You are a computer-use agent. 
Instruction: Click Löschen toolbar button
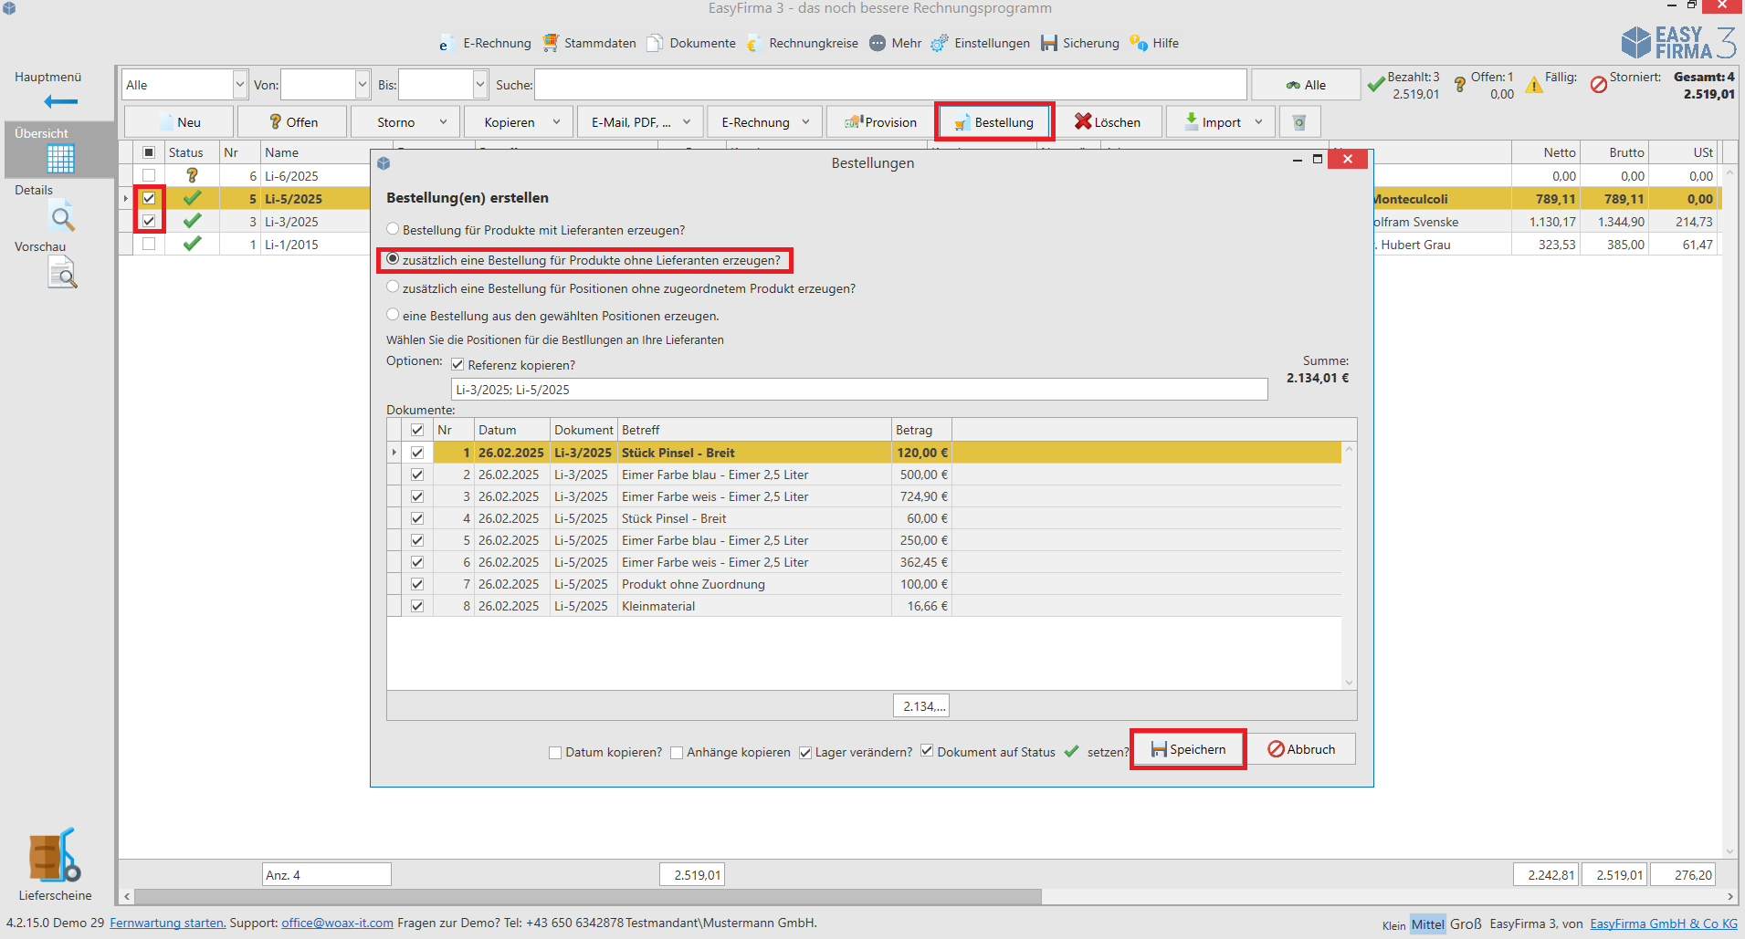(1108, 122)
